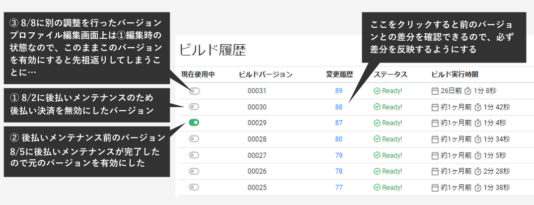Screen dimensions: 534x205
Task: Click the 1分 42秒 duration text
Action: tap(497, 107)
